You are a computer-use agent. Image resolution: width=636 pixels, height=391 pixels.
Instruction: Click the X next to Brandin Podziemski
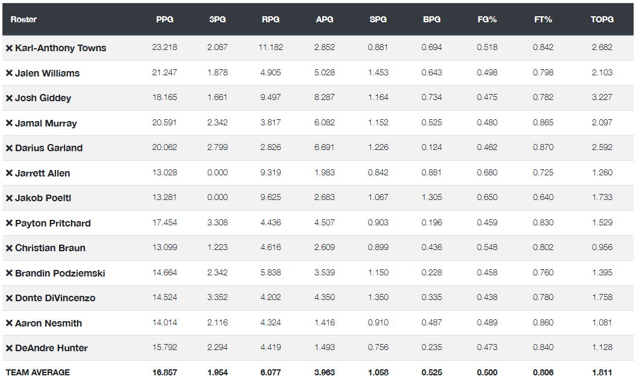coord(9,274)
